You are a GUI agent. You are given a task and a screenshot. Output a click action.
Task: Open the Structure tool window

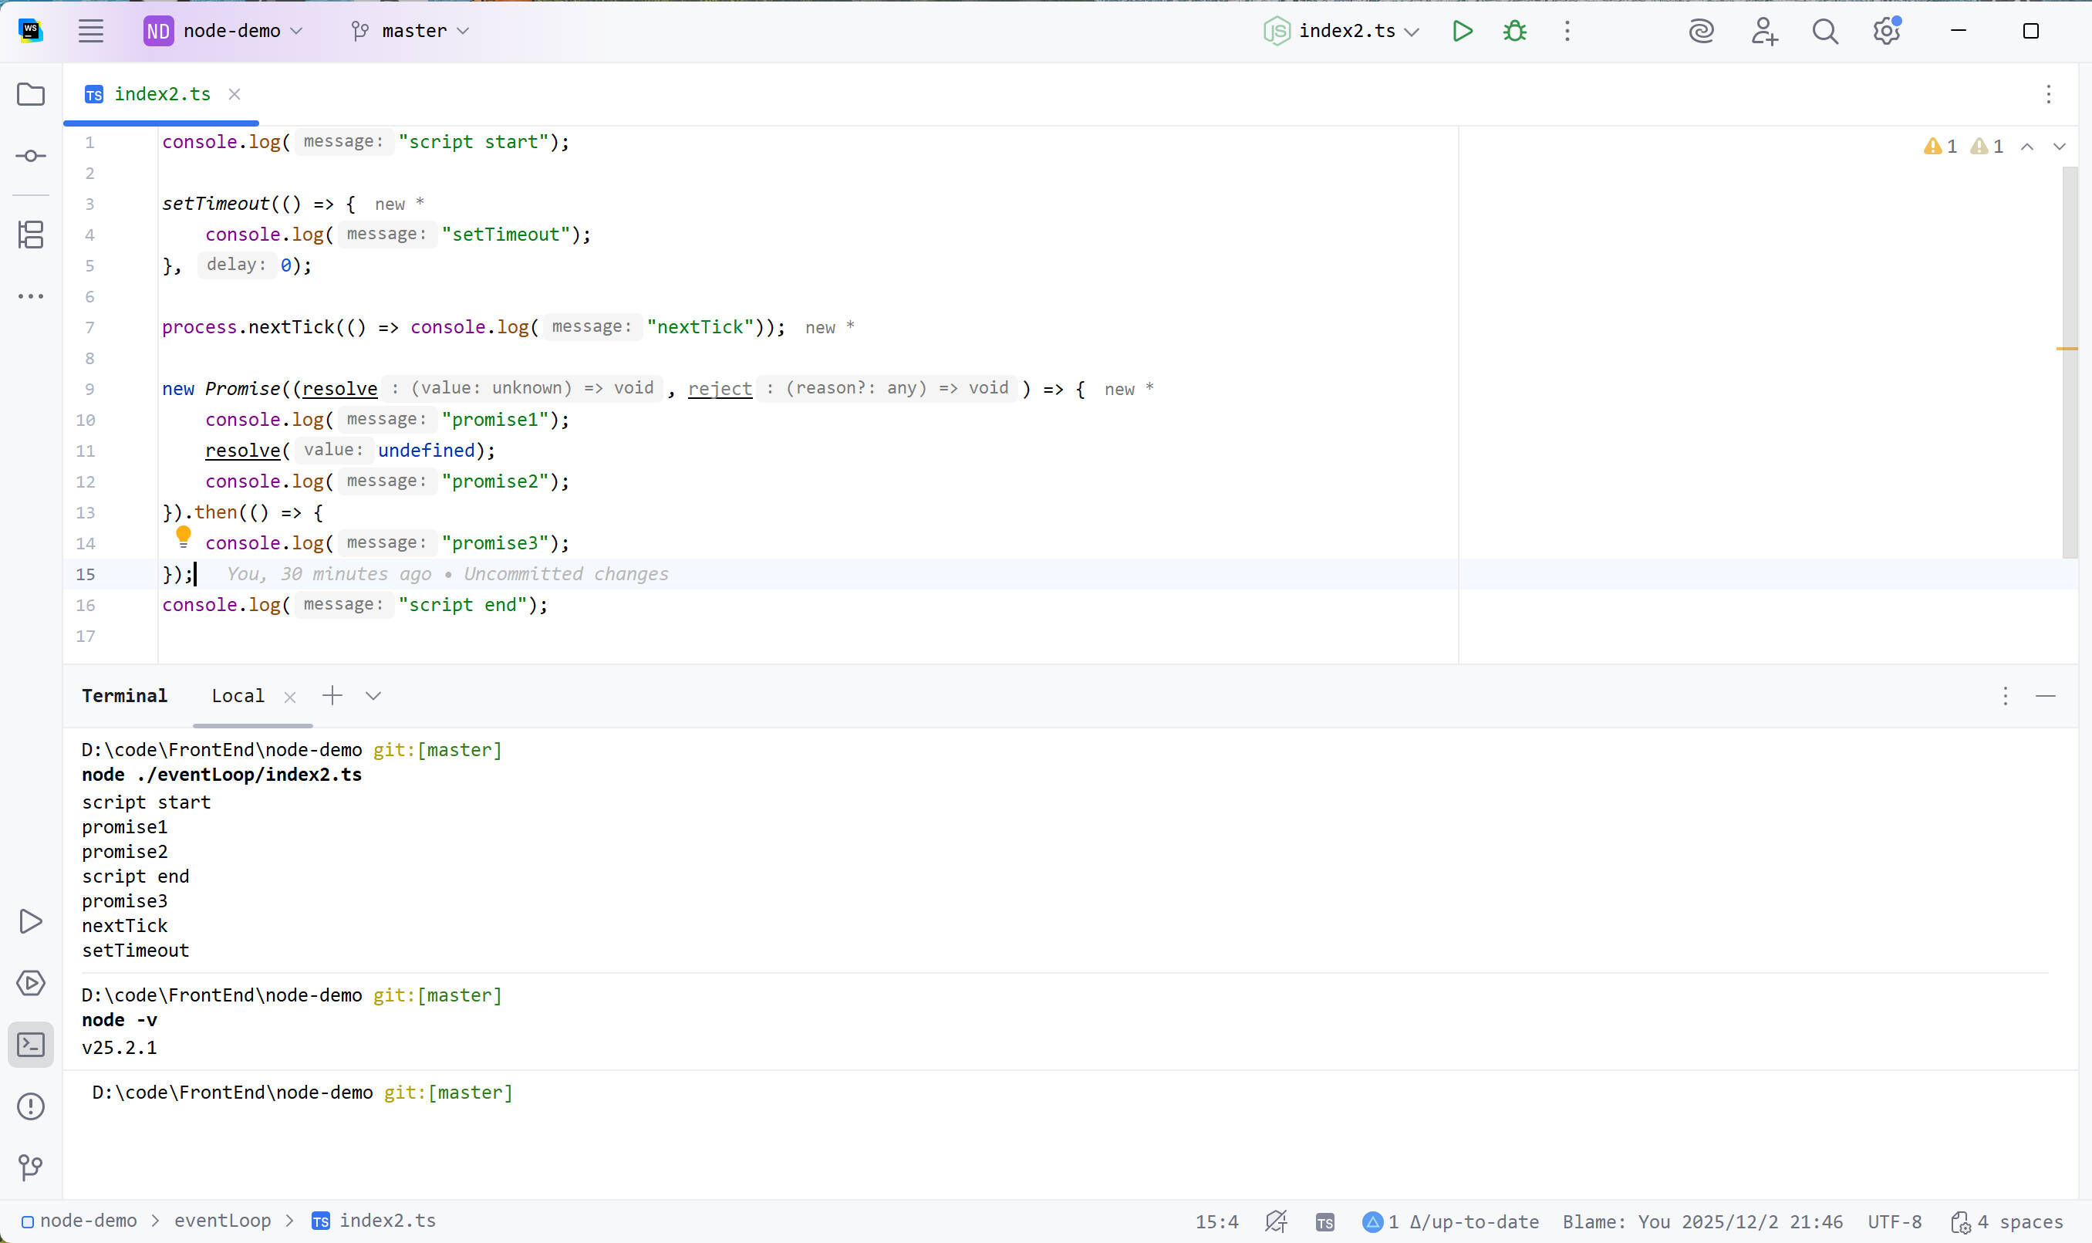tap(31, 235)
